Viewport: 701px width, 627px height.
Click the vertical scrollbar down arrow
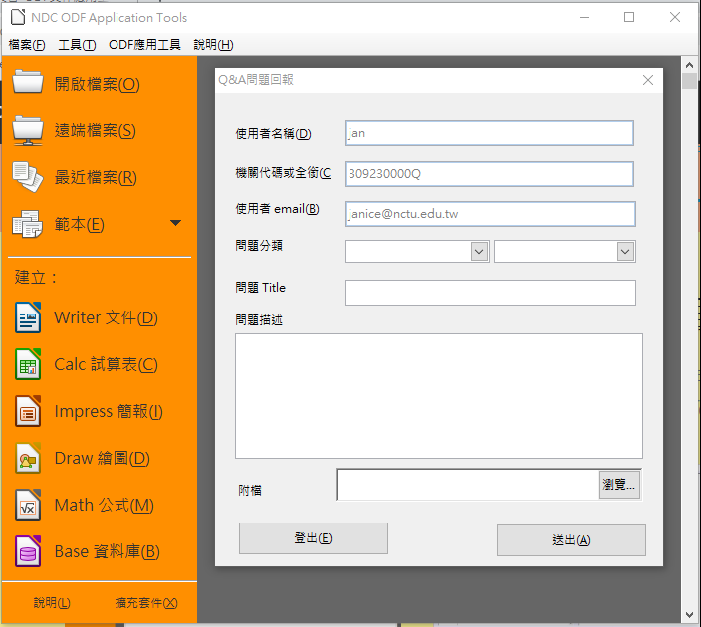pos(689,616)
